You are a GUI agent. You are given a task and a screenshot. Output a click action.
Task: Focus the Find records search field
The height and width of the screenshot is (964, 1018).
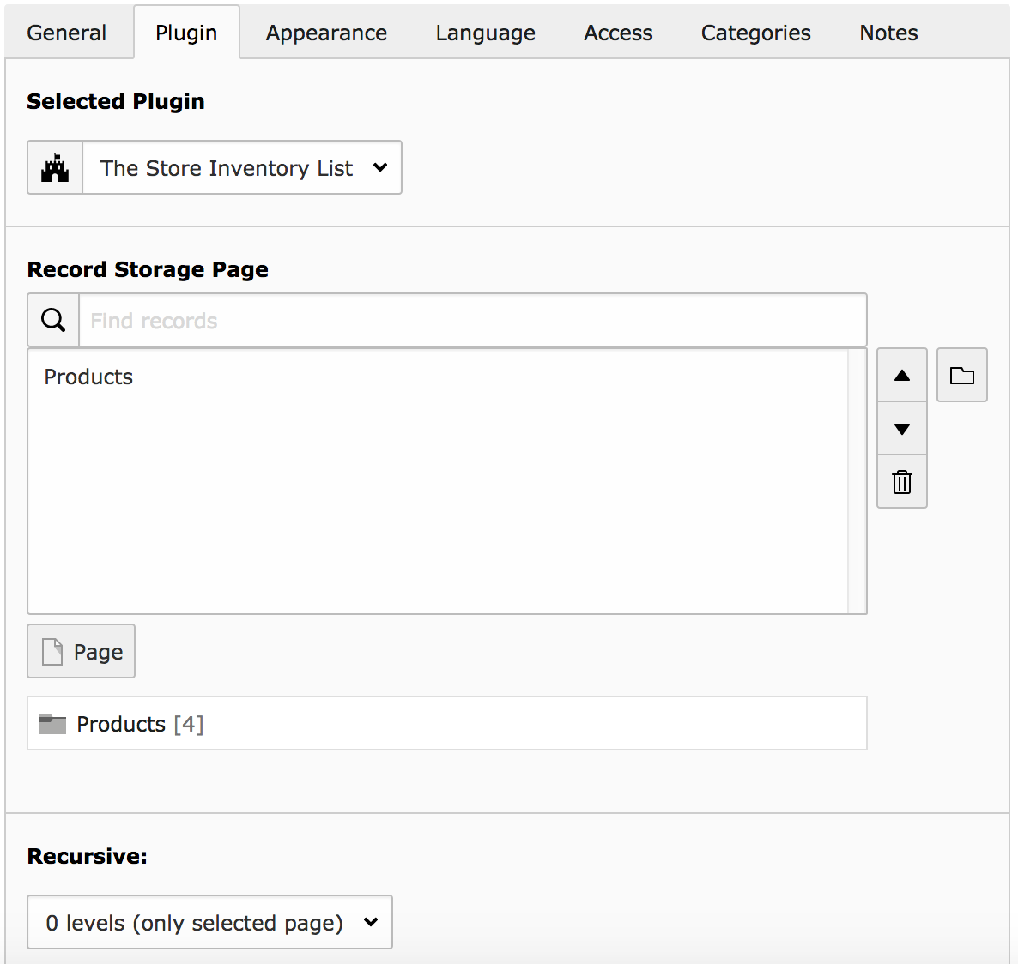[x=472, y=321]
